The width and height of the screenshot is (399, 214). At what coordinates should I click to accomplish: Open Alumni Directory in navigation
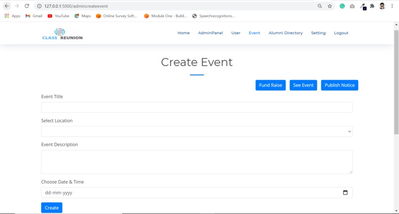click(x=286, y=33)
